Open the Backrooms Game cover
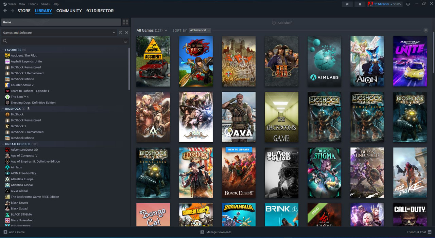Image resolution: width=435 pixels, height=238 pixels. click(281, 117)
